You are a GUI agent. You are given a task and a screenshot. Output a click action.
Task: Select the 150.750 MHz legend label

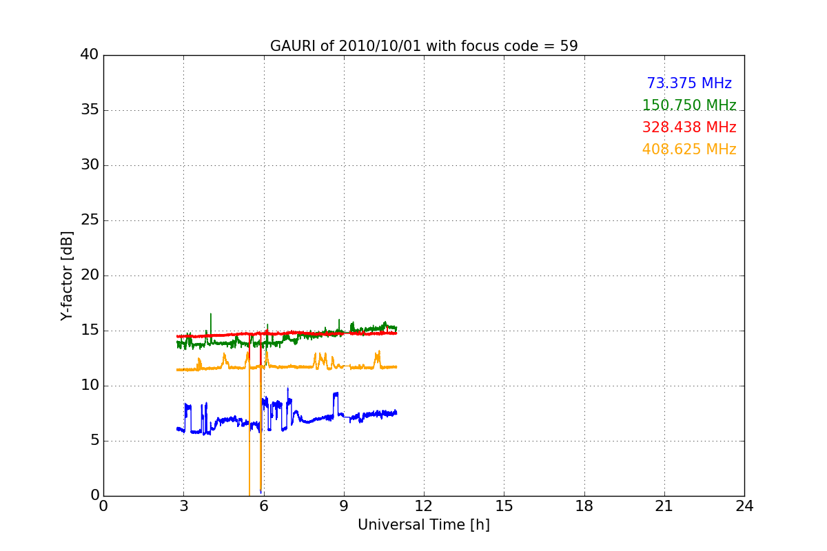point(689,105)
